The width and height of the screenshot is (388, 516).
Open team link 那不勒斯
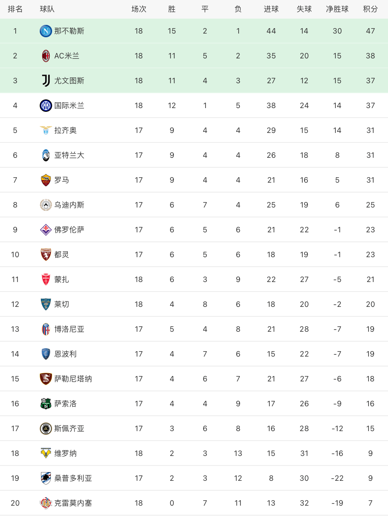(69, 31)
